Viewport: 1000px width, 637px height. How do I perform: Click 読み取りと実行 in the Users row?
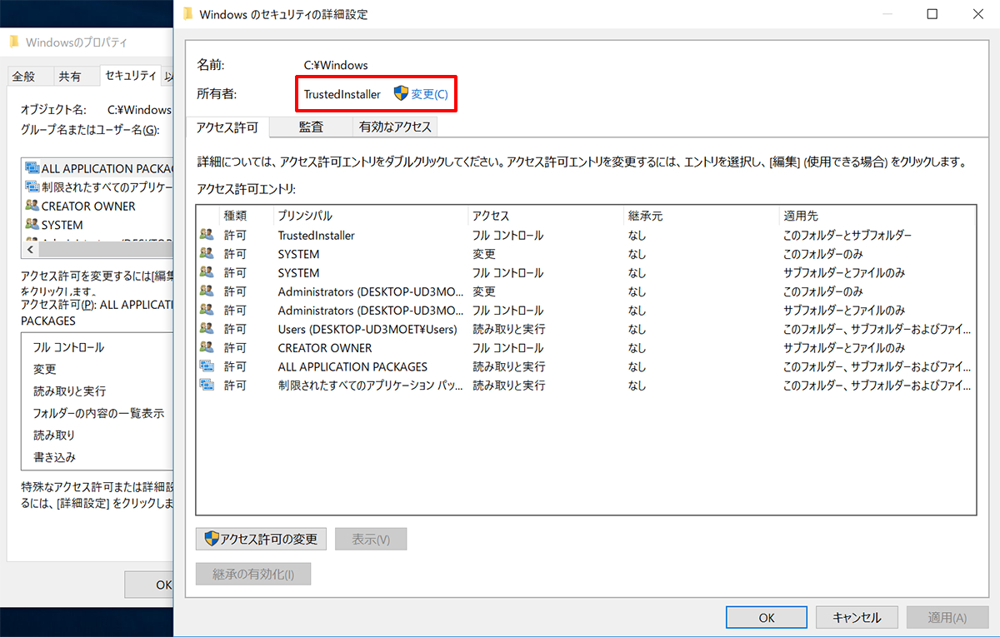pyautogui.click(x=509, y=329)
